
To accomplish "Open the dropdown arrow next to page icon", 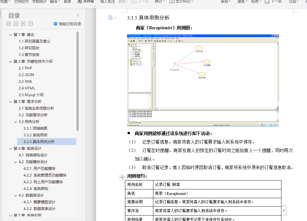I will tap(115, 18).
